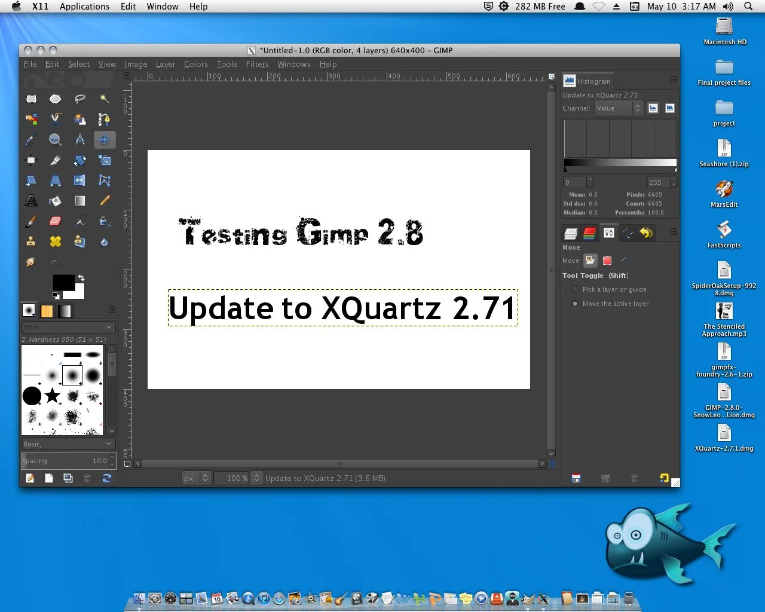Open the 100% zoom level dropdown
This screenshot has width=765, height=612.
coord(257,478)
